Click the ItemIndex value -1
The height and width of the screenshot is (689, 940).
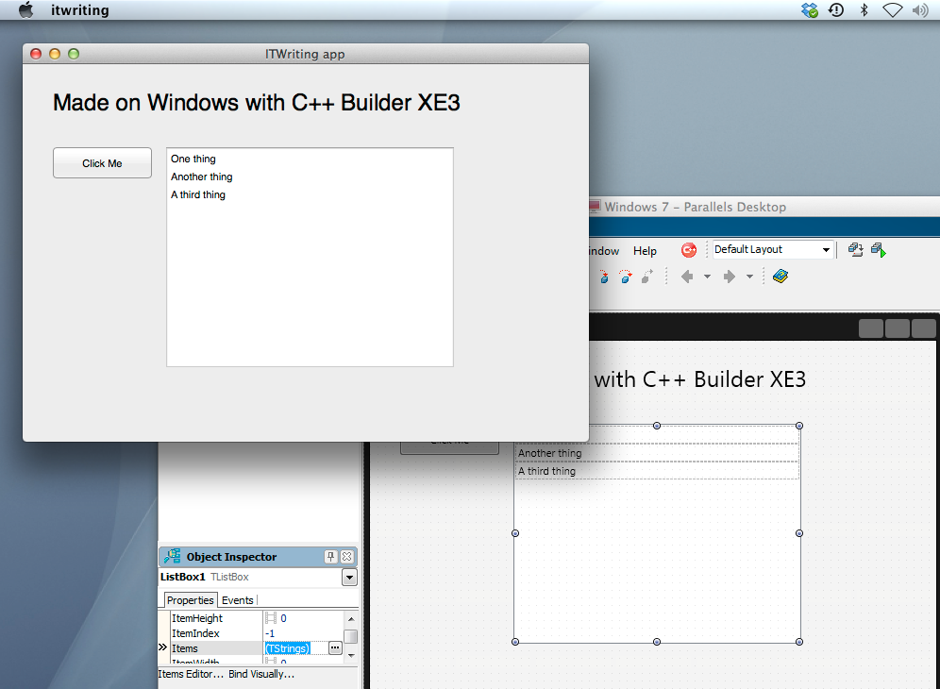coord(270,633)
